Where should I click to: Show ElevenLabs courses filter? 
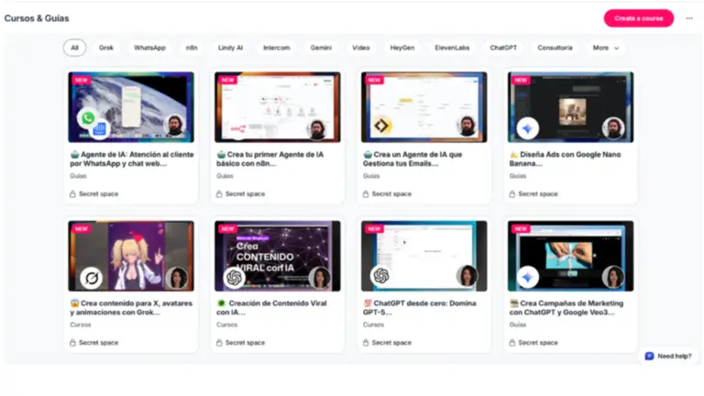(x=451, y=48)
